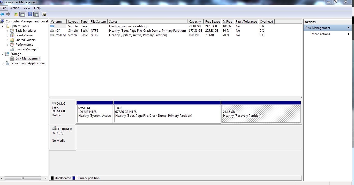Collapse the Disk Management section in the Actions pane
This screenshot has width=354, height=185.
point(349,28)
